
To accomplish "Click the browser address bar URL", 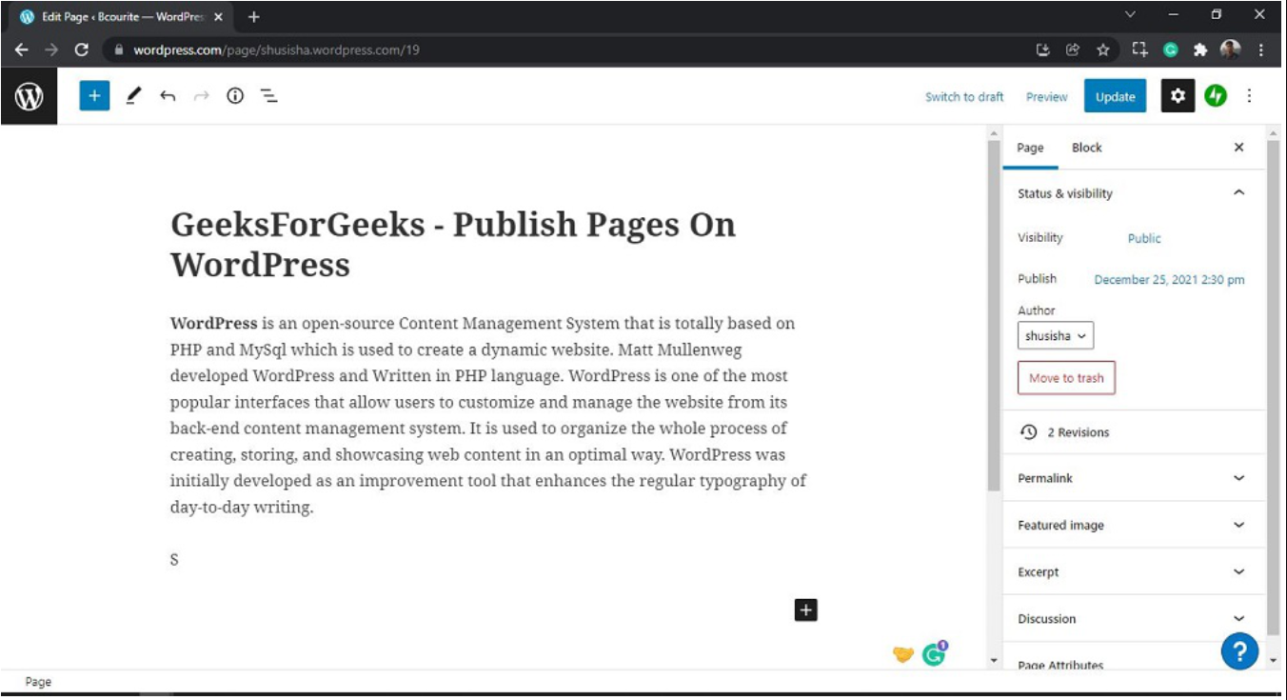I will coord(276,50).
